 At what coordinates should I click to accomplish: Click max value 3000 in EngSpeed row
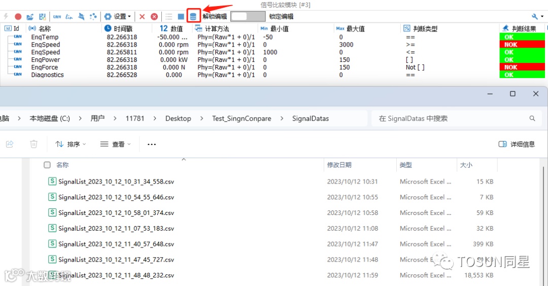[347, 45]
